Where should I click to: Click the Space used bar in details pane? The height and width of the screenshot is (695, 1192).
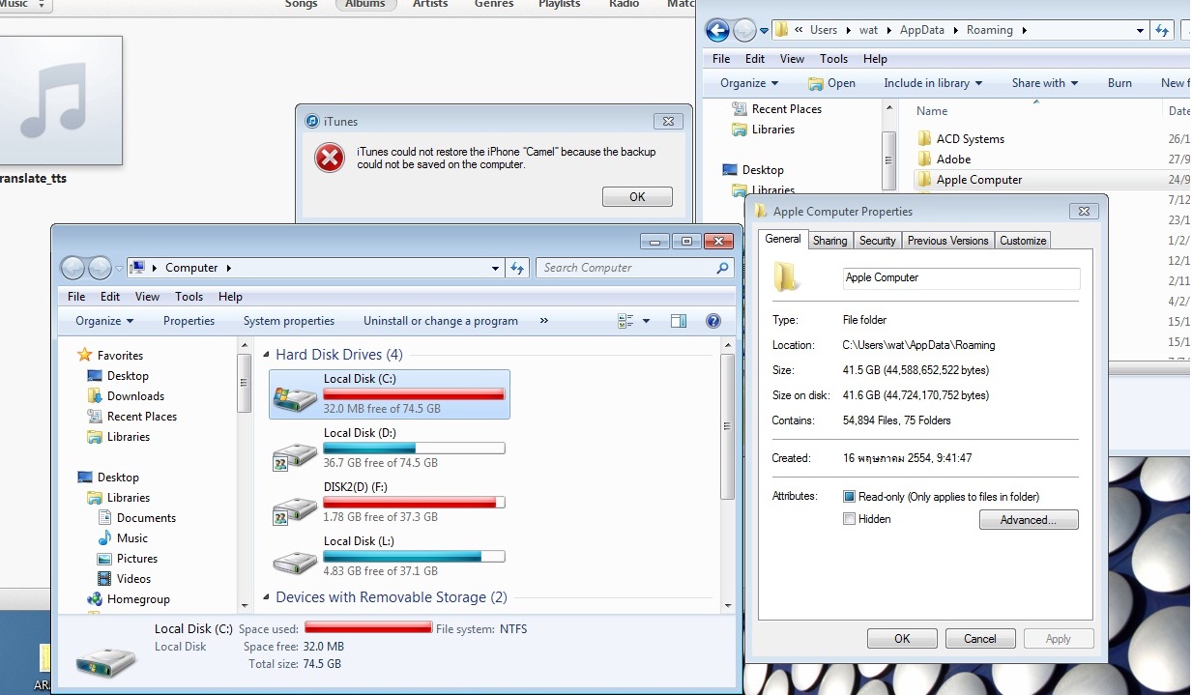tap(368, 628)
